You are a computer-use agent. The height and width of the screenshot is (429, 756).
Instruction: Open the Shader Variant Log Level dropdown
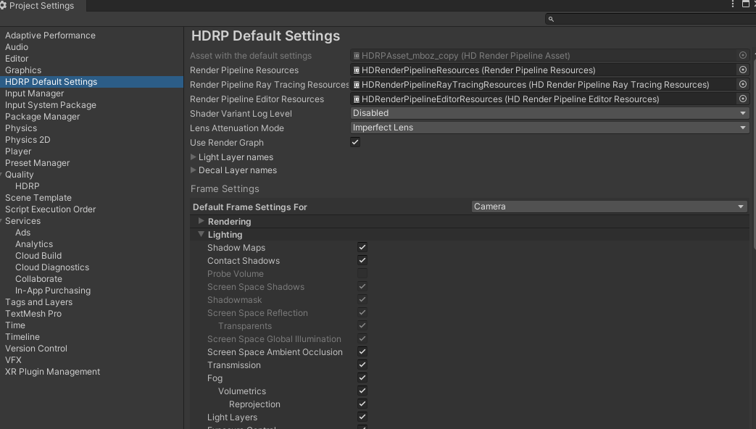coord(549,114)
